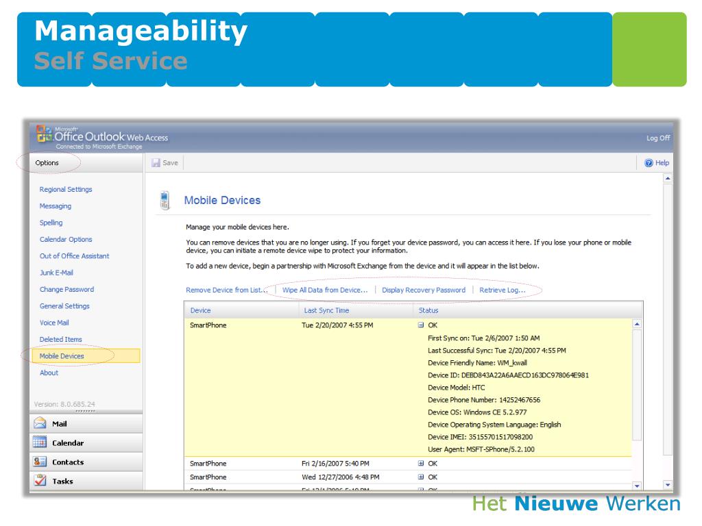Viewport: 702px width, 526px height.
Task: Open Calendar Options page
Action: (66, 239)
